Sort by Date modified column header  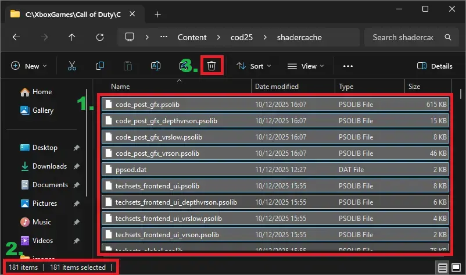(x=277, y=87)
